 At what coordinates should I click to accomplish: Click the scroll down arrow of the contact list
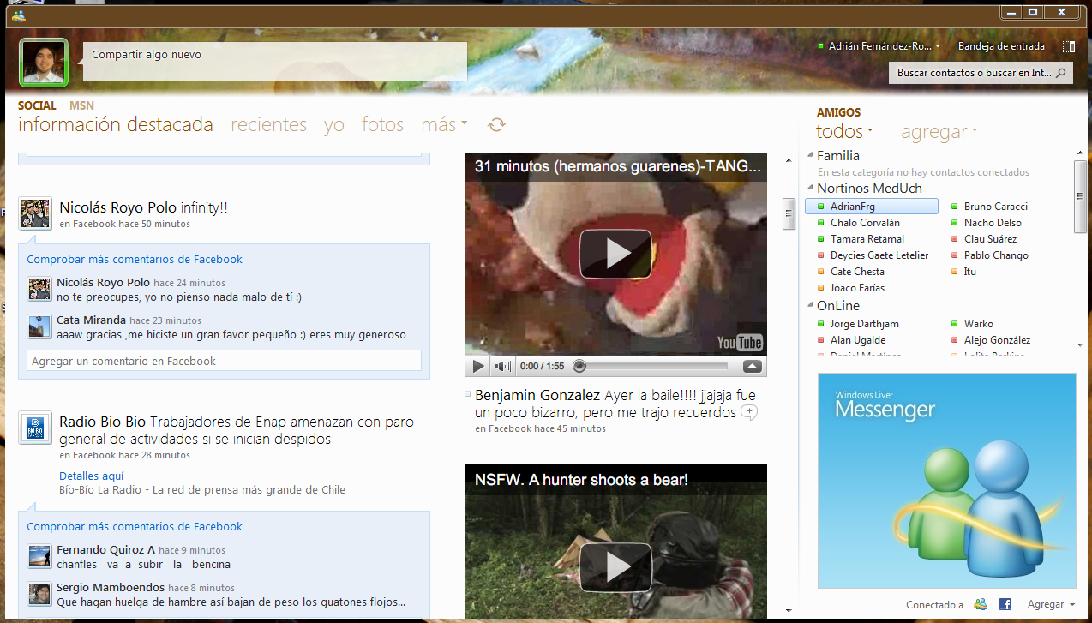pyautogui.click(x=1080, y=344)
